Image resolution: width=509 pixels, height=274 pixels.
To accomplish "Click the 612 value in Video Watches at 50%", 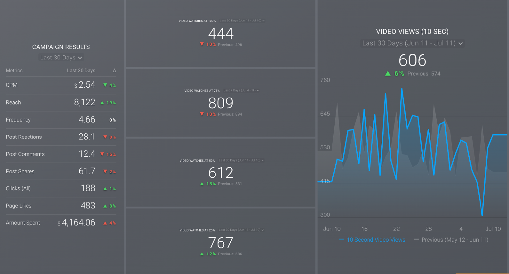I will 221,173.
